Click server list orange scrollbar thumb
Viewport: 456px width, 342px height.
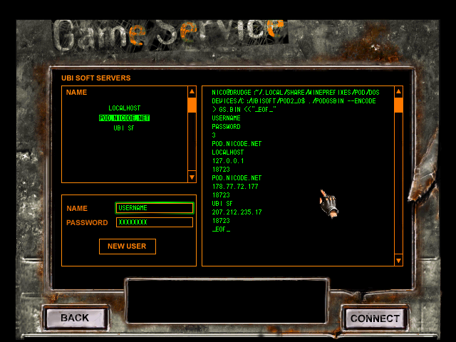pos(192,105)
